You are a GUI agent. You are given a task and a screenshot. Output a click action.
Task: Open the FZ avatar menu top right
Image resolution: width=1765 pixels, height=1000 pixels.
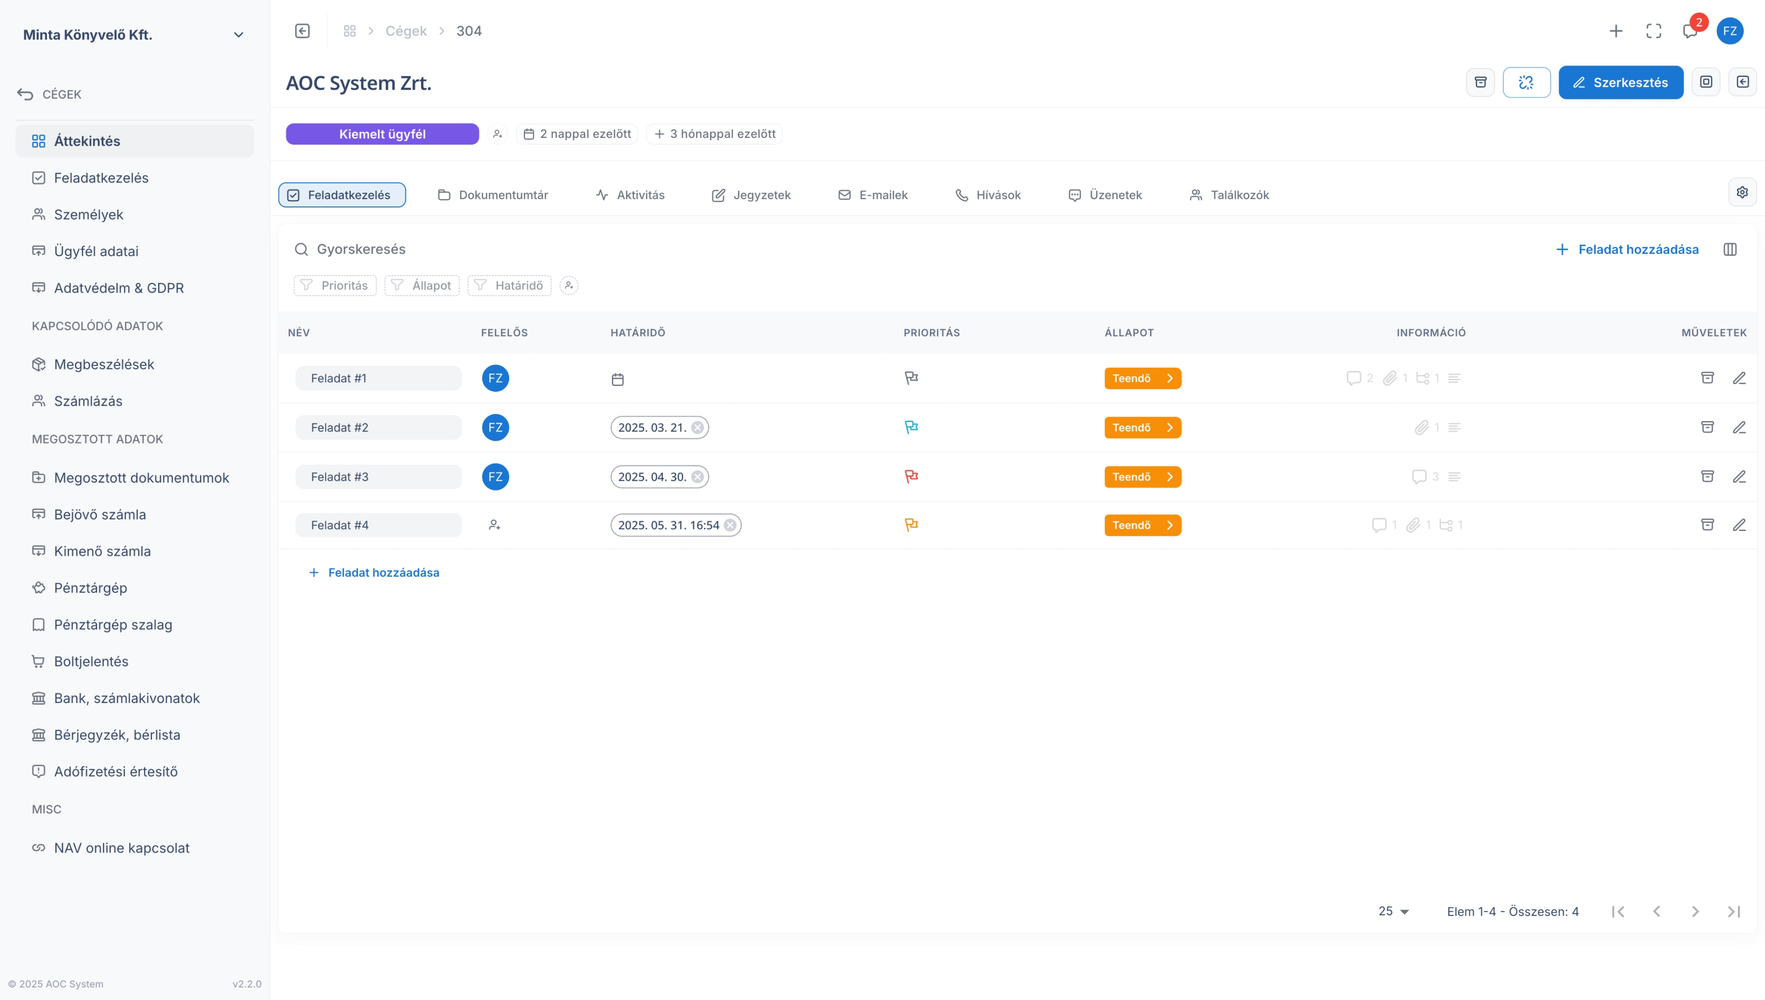[x=1730, y=31]
